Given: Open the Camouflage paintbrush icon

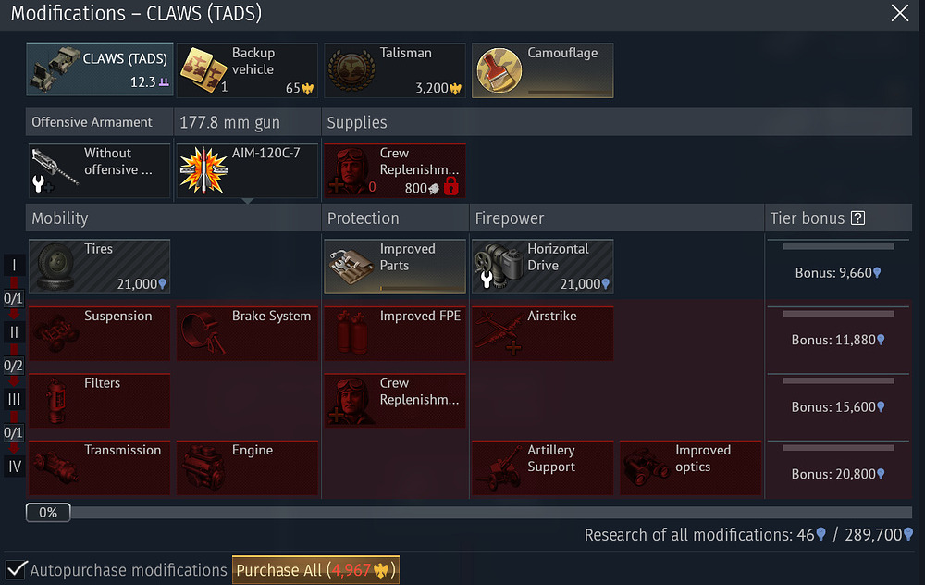Looking at the screenshot, I should pyautogui.click(x=499, y=71).
